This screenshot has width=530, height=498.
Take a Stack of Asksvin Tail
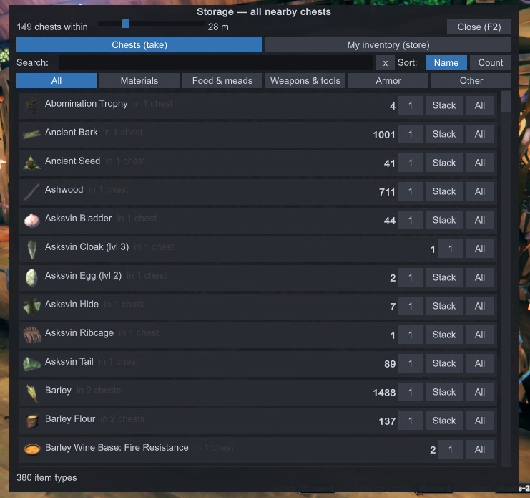(x=443, y=363)
